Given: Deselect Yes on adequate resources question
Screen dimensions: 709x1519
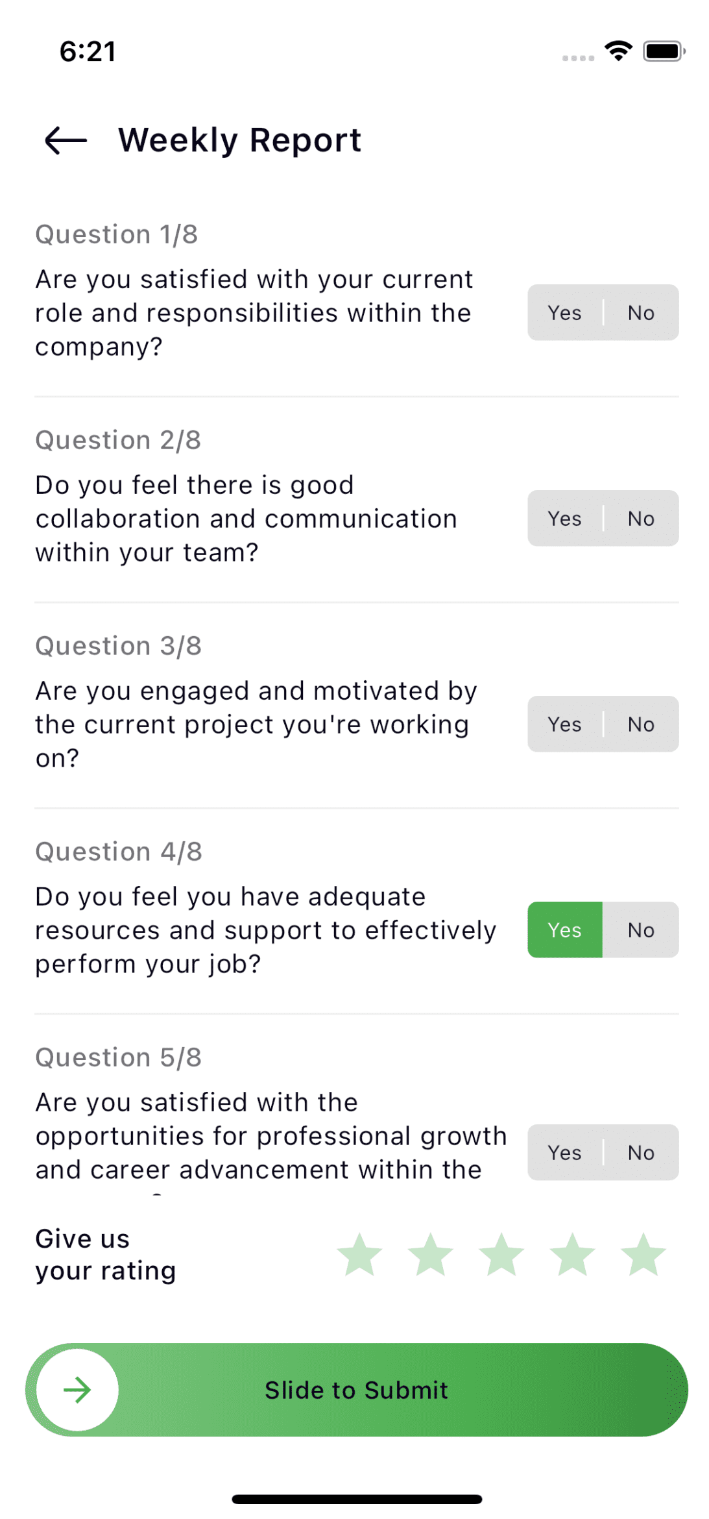Looking at the screenshot, I should (564, 930).
